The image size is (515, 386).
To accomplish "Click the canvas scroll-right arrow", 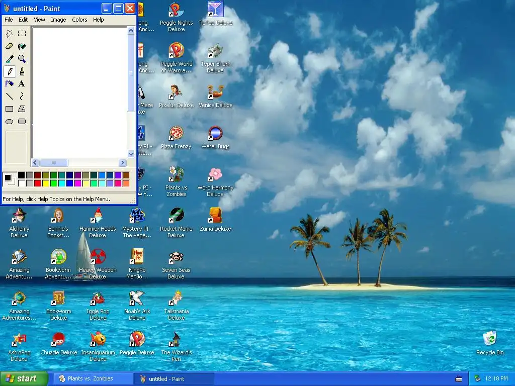I will 123,162.
